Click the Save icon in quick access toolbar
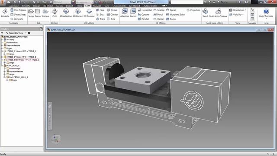Screen dimensions: 277x156 [19, 2]
